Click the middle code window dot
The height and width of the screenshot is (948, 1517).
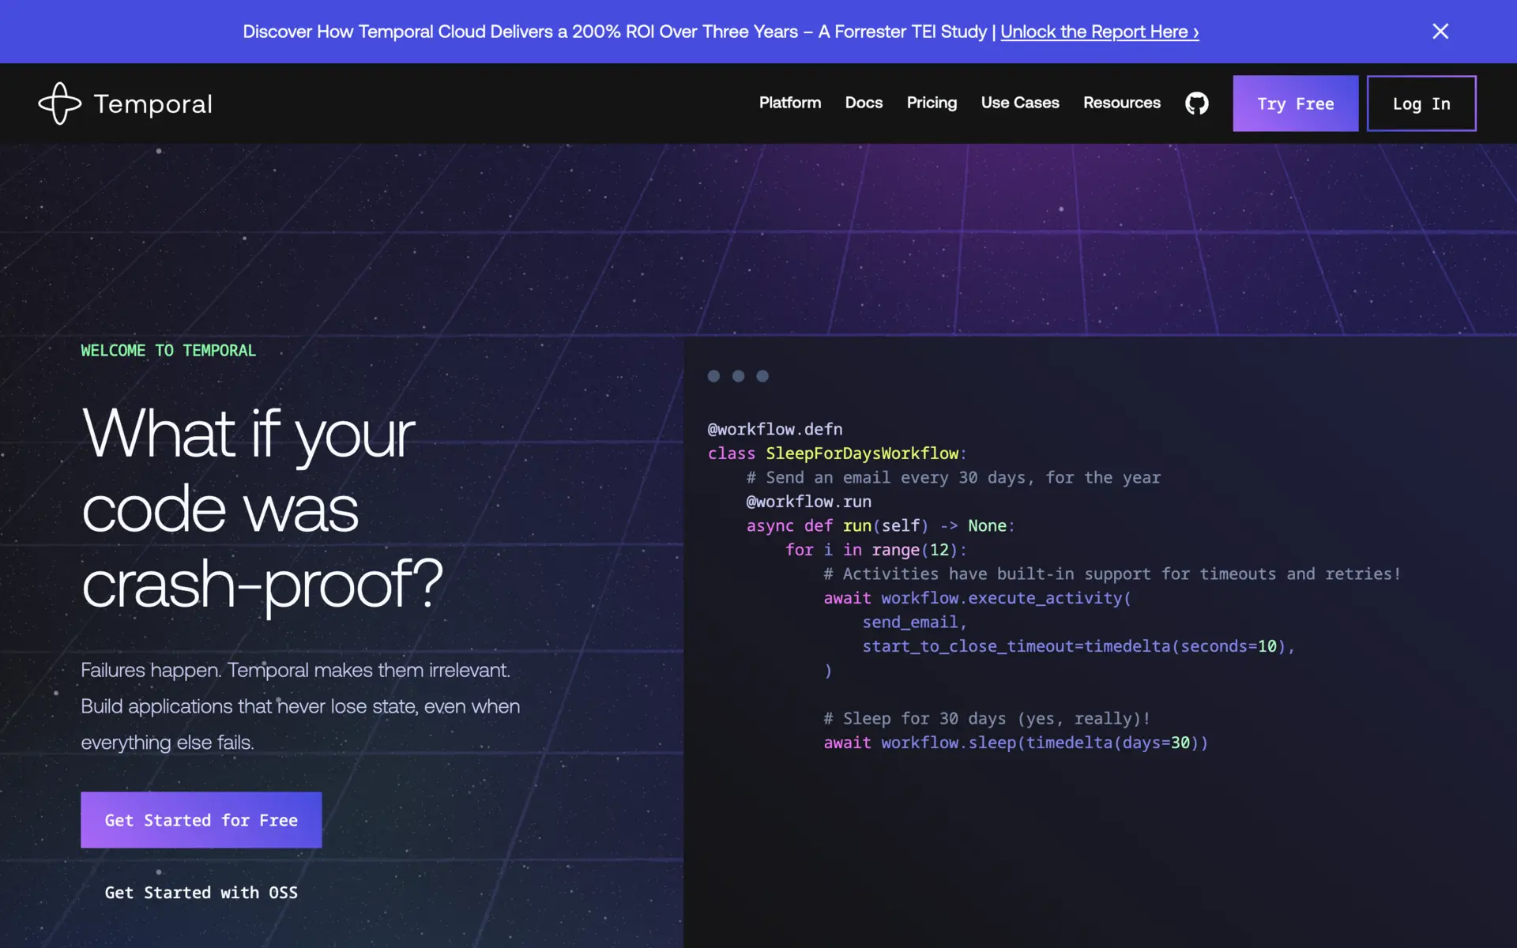738,376
